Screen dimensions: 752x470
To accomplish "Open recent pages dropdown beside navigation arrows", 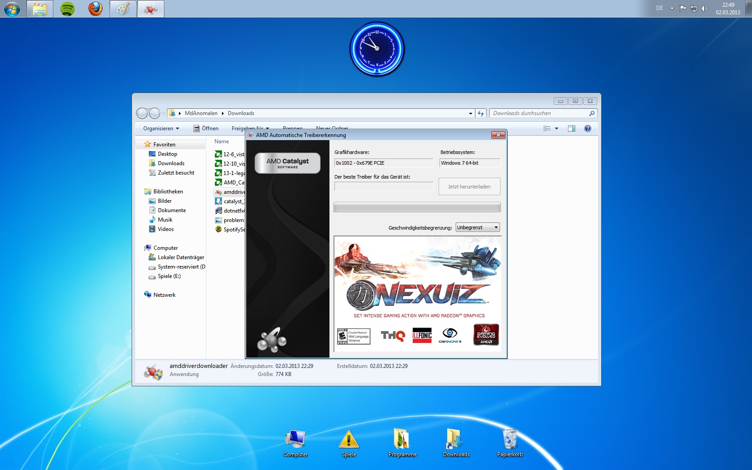I will (163, 114).
